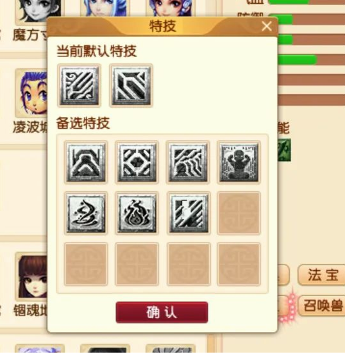Open the 召唤兽 panel
Screen dimensions: 345x353
click(x=322, y=305)
